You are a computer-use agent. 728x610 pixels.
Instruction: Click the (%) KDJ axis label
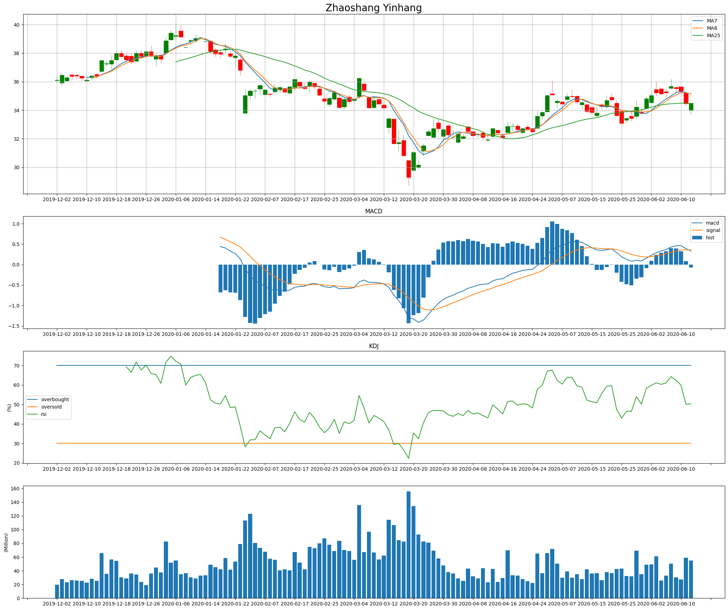(x=9, y=407)
